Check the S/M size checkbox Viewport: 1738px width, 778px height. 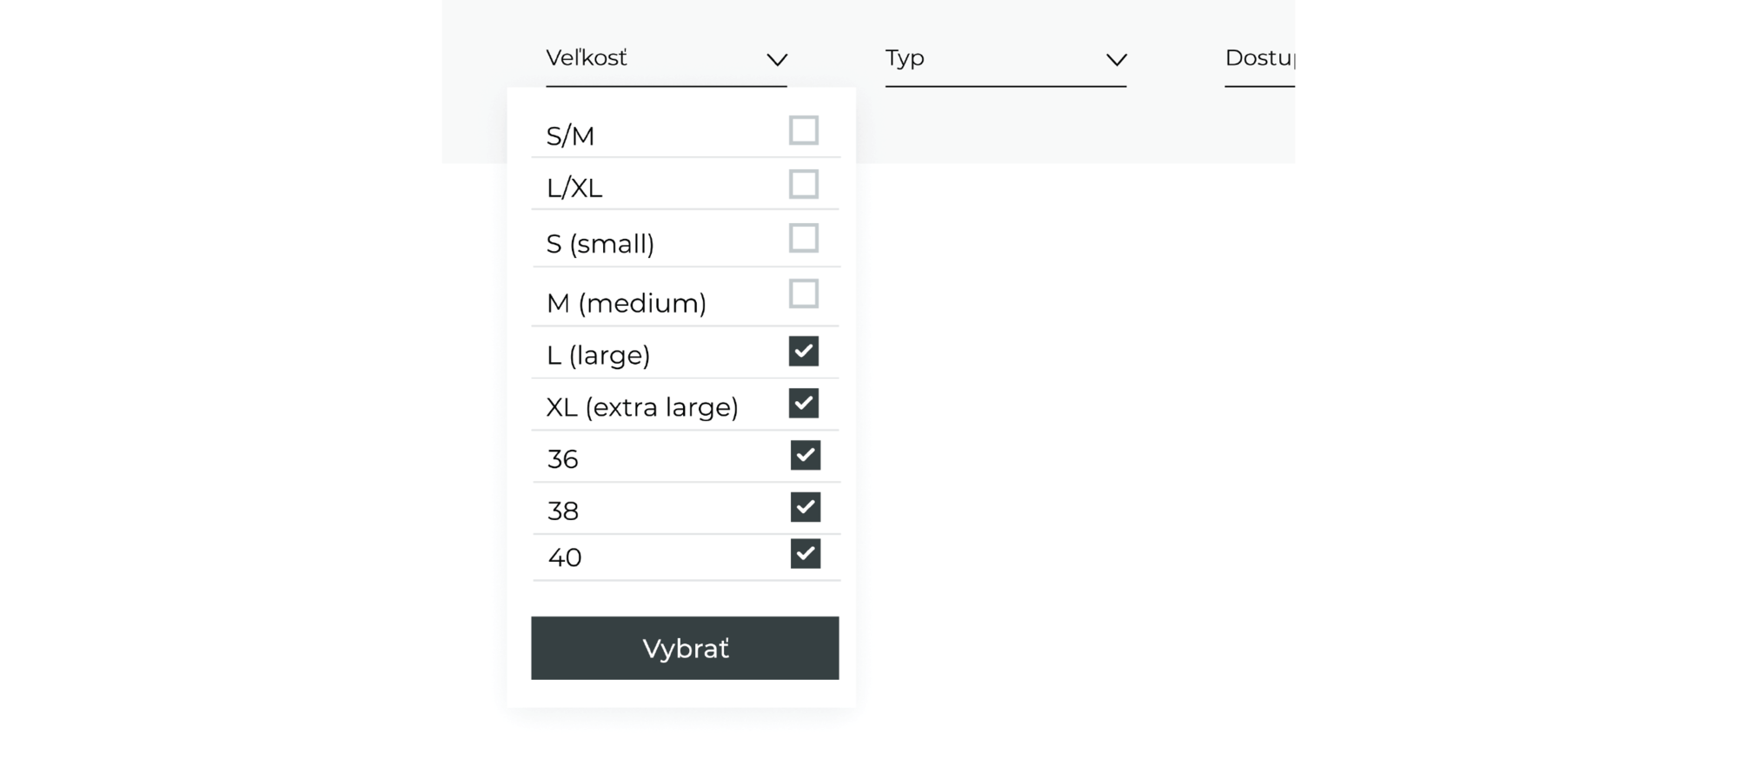pos(803,130)
